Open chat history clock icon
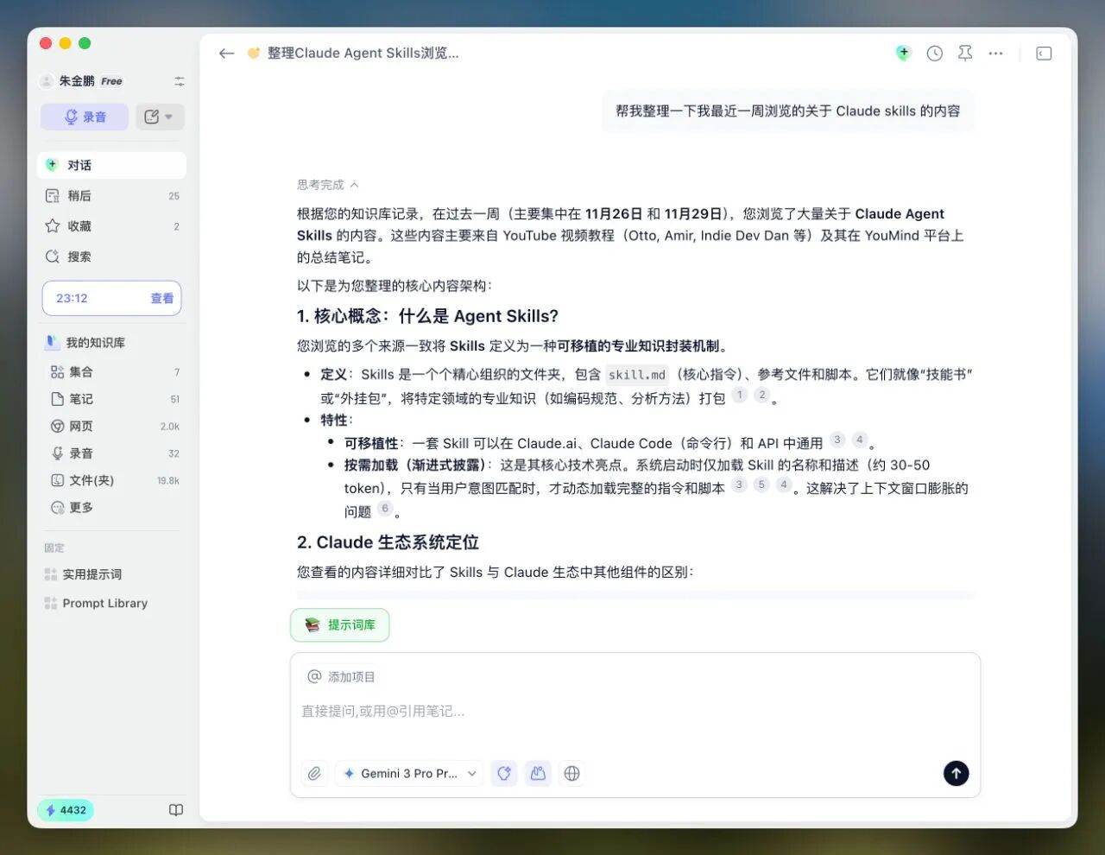Screen dimensions: 1105x855 coord(934,54)
